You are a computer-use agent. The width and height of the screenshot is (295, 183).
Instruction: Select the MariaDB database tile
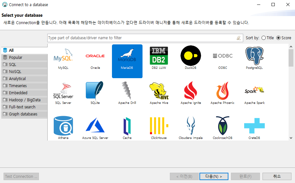pyautogui.click(x=127, y=61)
